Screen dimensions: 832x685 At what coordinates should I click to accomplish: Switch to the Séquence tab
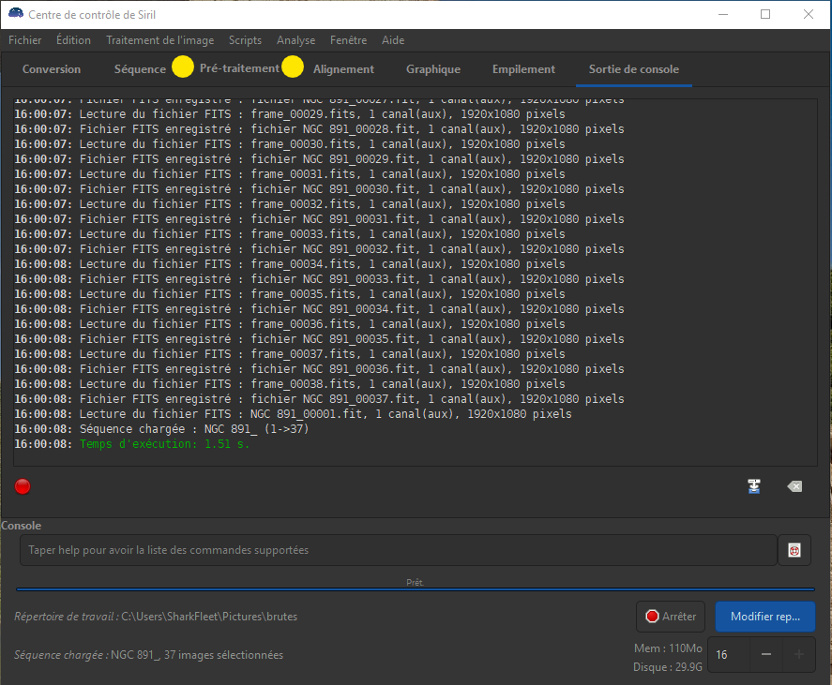140,69
